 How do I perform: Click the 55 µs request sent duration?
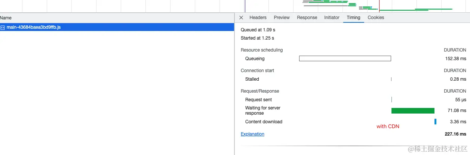click(460, 100)
